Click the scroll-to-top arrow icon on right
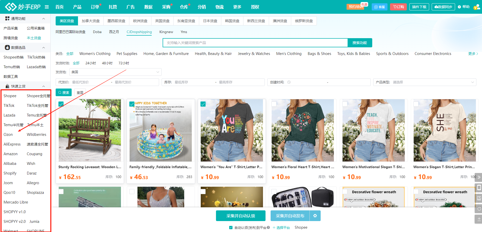 (x=479, y=219)
